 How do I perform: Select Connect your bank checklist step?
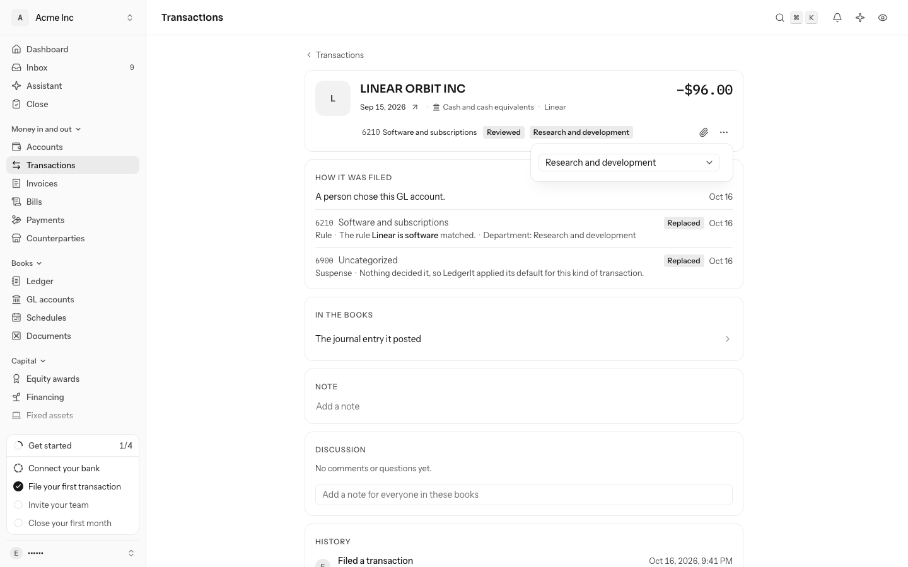pos(73,468)
